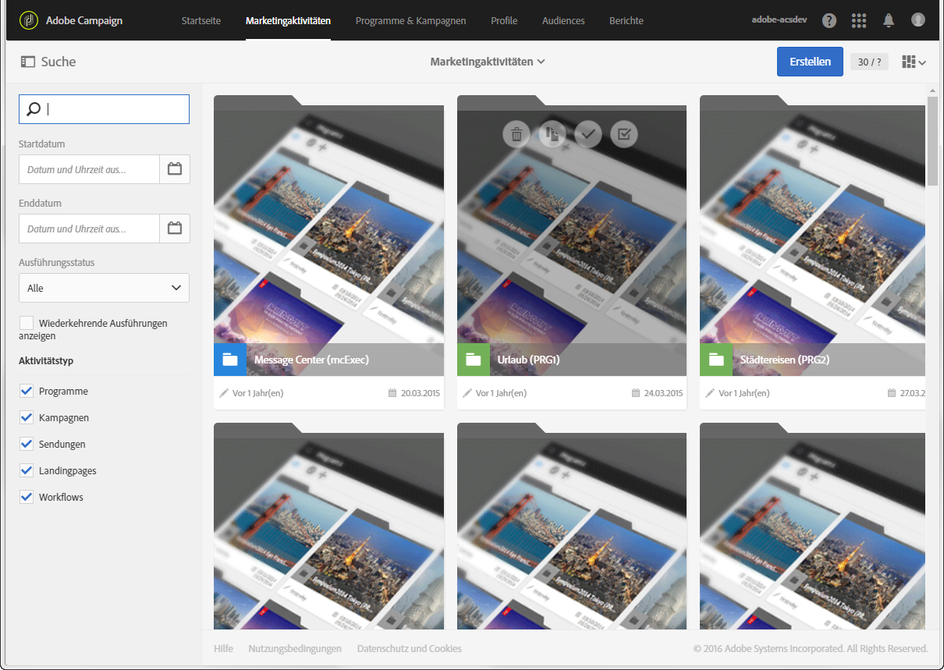Open Datenschutz und Cookies link

[410, 649]
